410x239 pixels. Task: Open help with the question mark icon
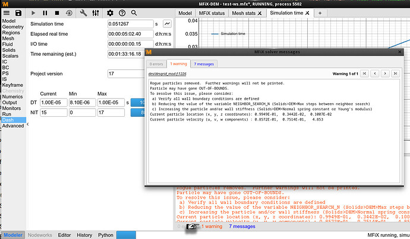pyautogui.click(x=122, y=13)
